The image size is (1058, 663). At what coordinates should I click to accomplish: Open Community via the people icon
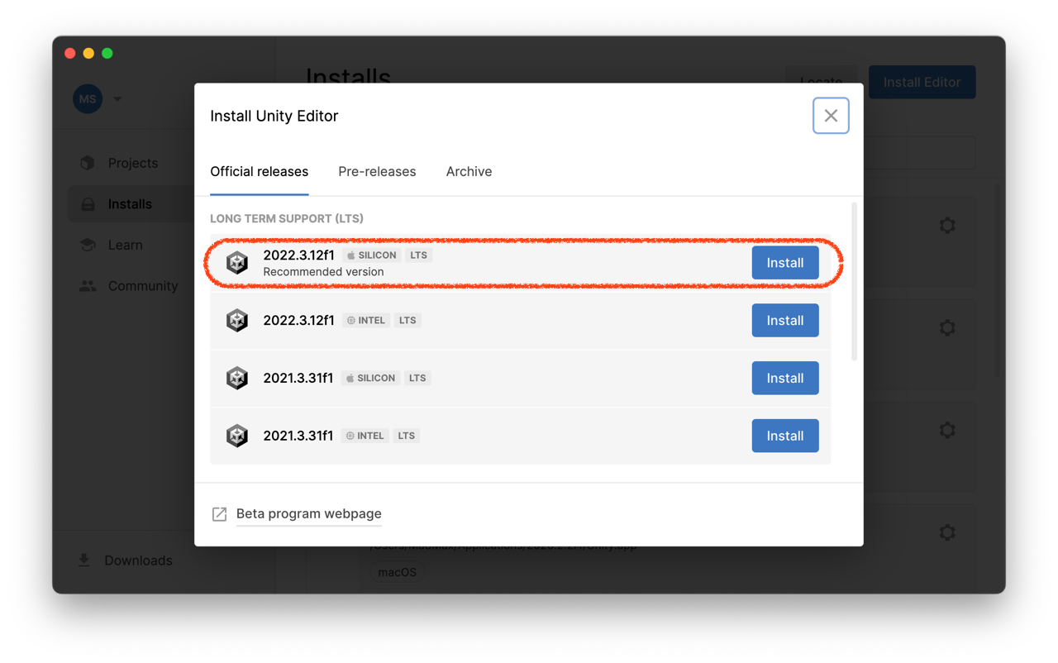click(x=88, y=286)
